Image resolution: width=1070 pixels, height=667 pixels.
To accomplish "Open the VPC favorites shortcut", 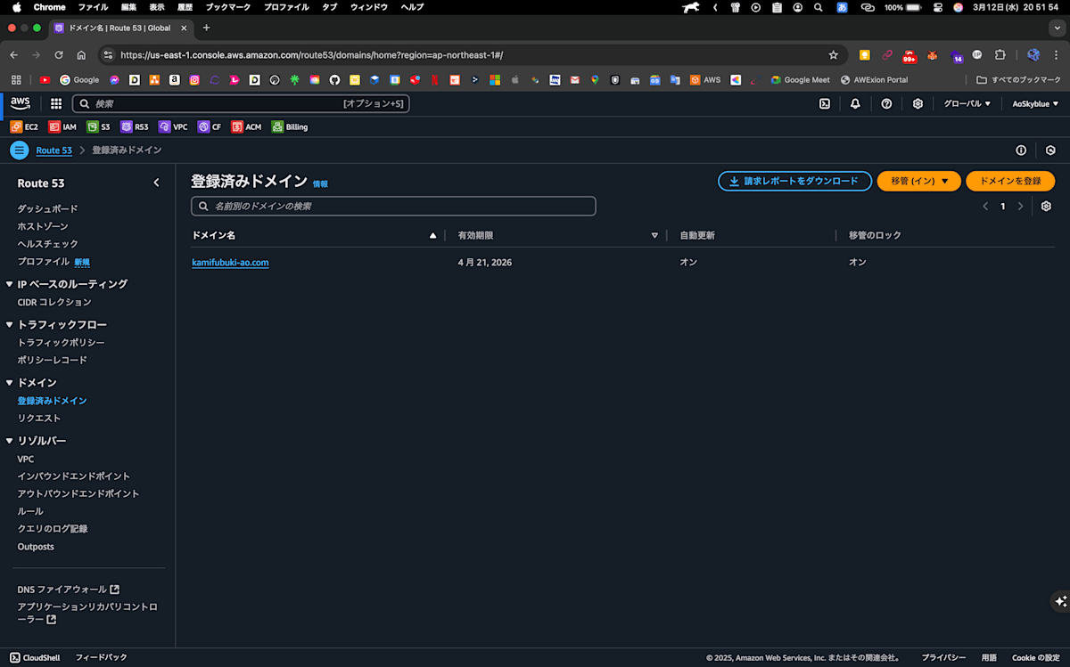I will (173, 126).
